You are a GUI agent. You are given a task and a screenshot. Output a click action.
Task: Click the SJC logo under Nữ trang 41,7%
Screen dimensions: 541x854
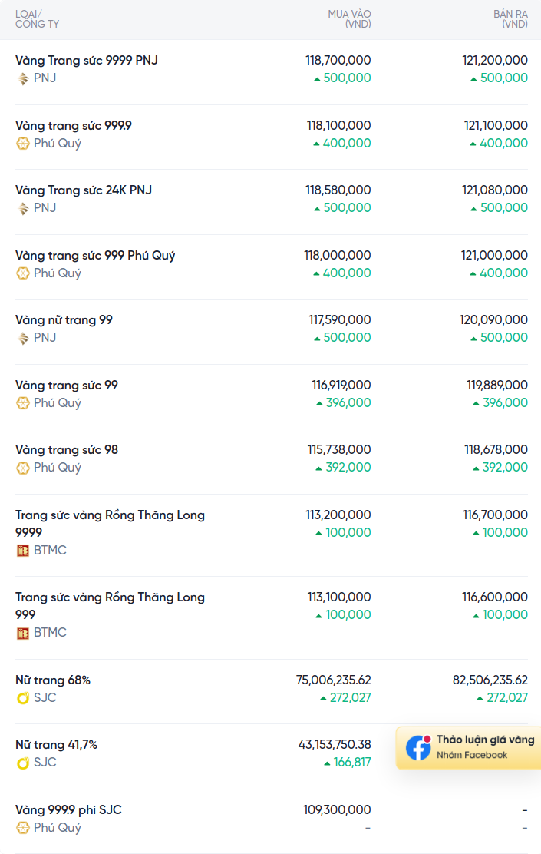(x=23, y=763)
